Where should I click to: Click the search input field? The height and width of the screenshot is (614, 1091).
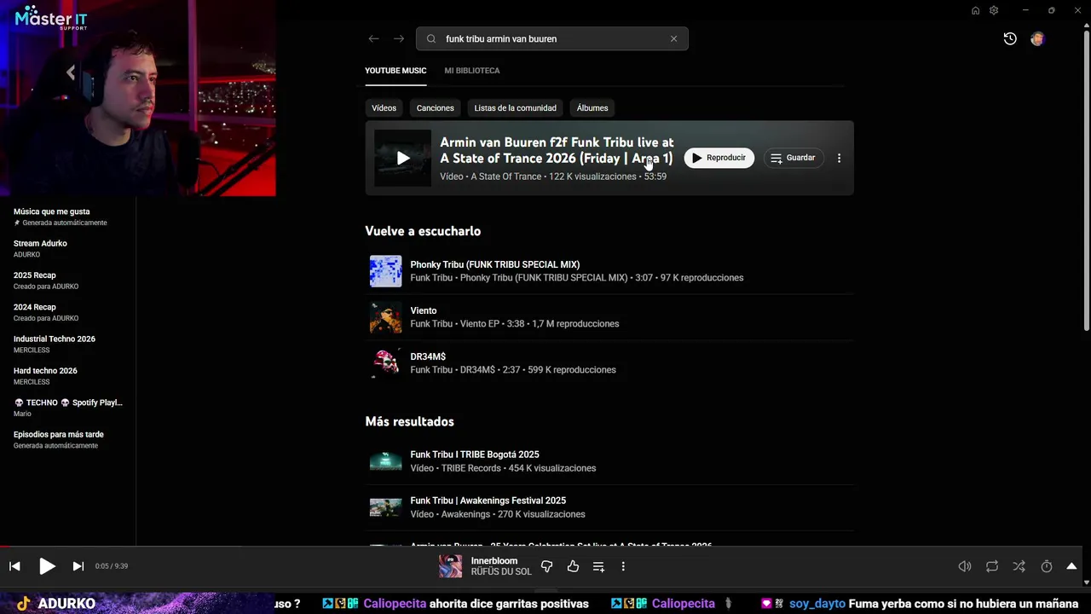[x=551, y=38]
